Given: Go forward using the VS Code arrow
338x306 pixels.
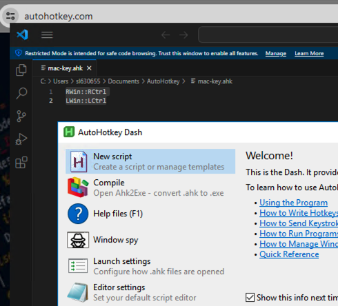Looking at the screenshot, I should 183,35.
